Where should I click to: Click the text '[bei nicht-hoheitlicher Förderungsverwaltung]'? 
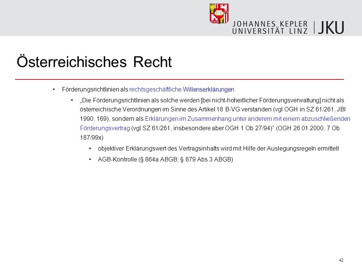[x=261, y=100]
